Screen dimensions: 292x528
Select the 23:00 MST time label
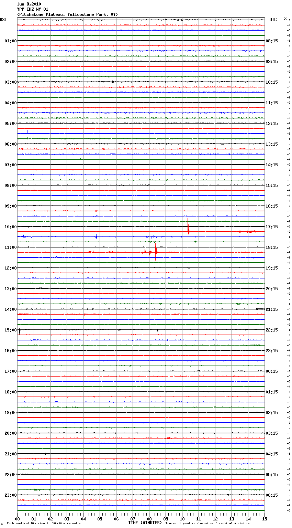(10, 495)
